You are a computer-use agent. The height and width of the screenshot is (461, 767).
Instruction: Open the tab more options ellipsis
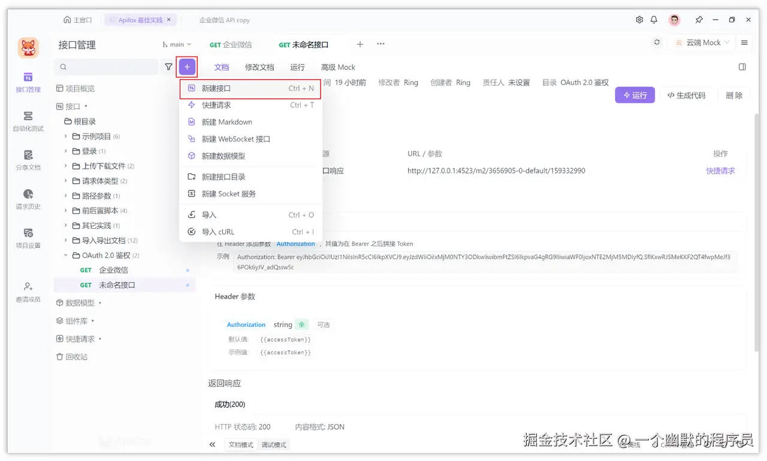tap(381, 44)
